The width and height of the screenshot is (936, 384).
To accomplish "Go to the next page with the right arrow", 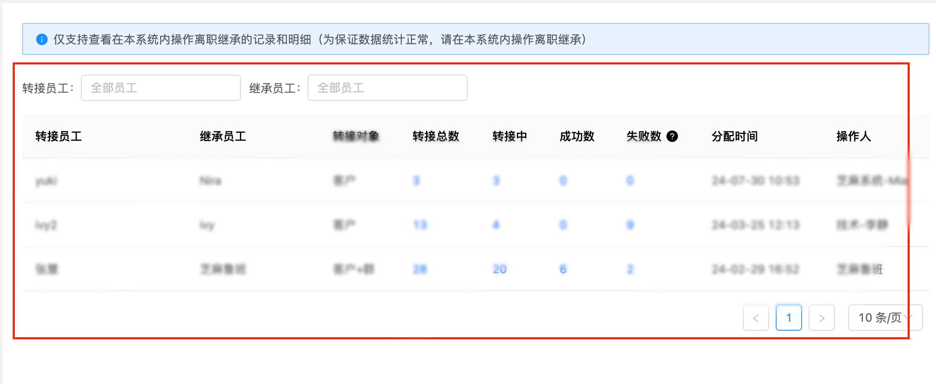I will [822, 318].
